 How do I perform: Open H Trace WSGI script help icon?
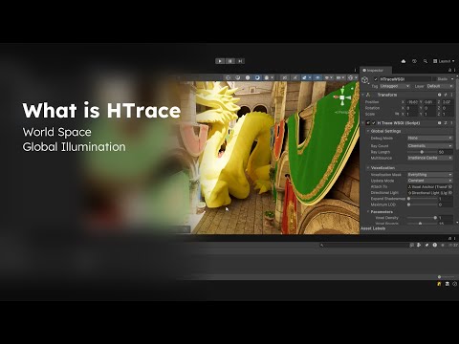click(x=440, y=123)
